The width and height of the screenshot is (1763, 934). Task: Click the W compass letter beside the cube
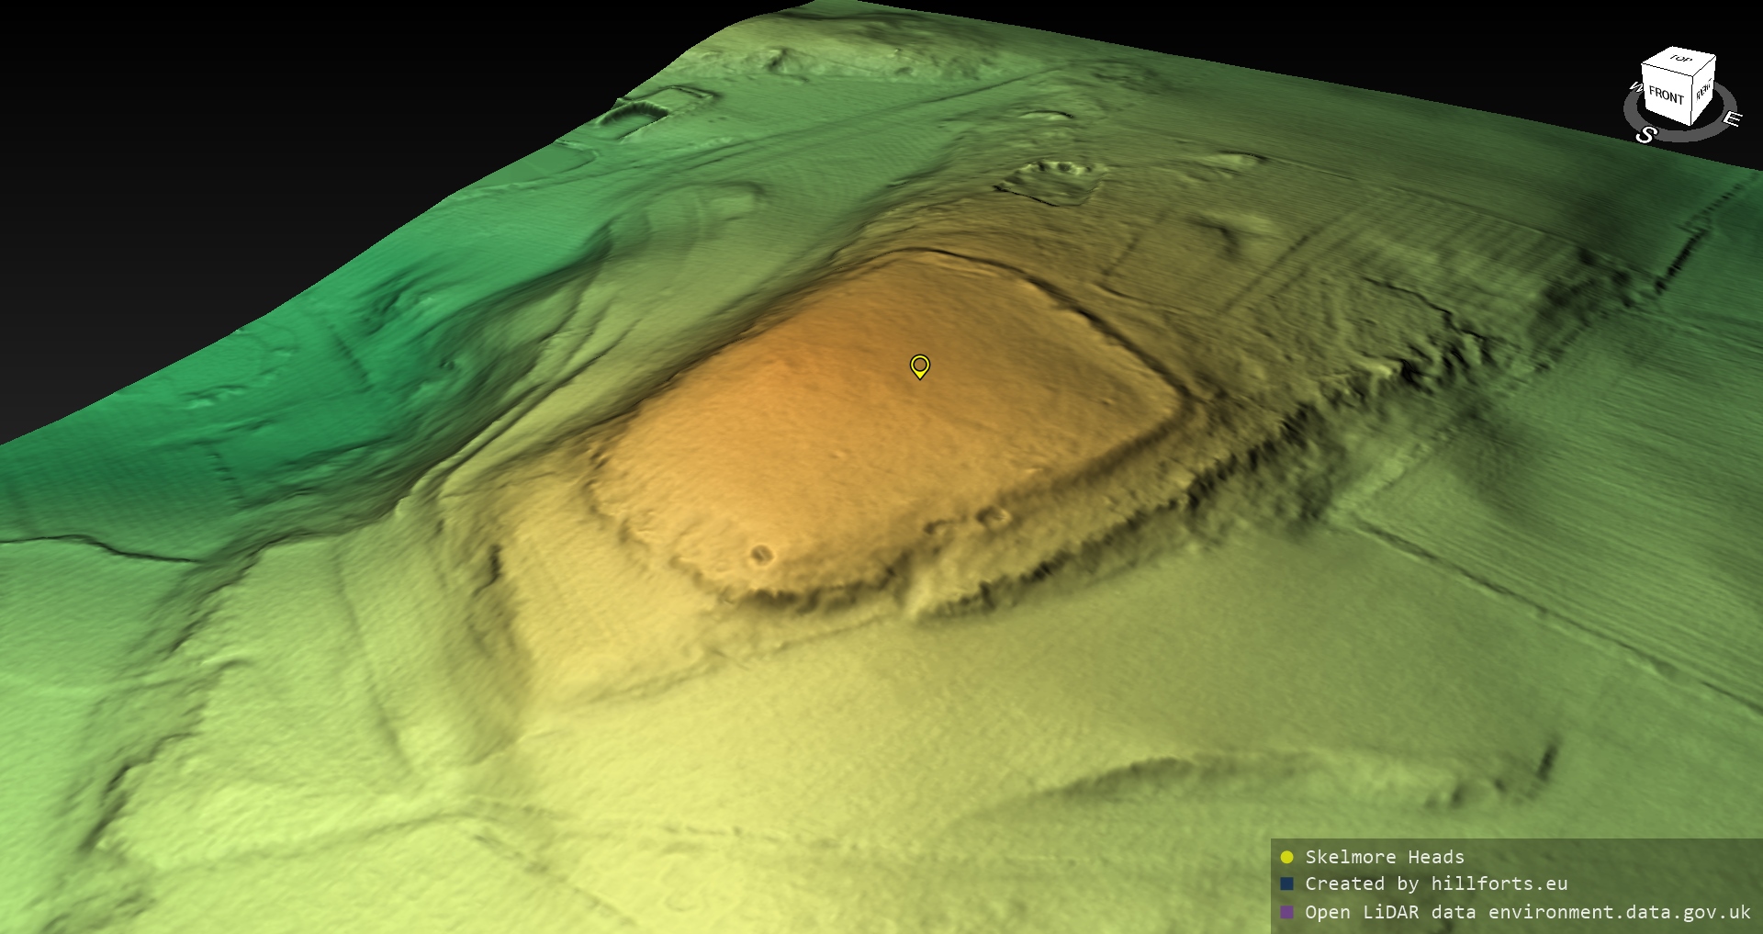click(x=1634, y=88)
